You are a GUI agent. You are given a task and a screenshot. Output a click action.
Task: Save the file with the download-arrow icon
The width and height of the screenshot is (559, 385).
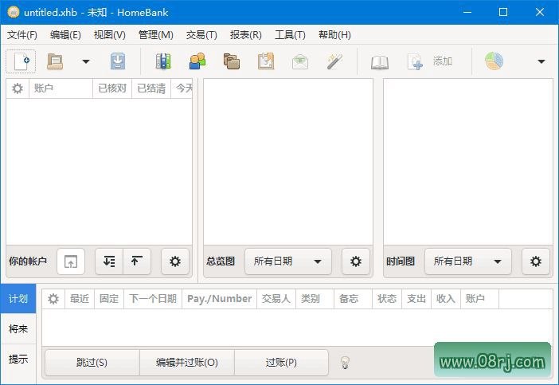click(118, 61)
